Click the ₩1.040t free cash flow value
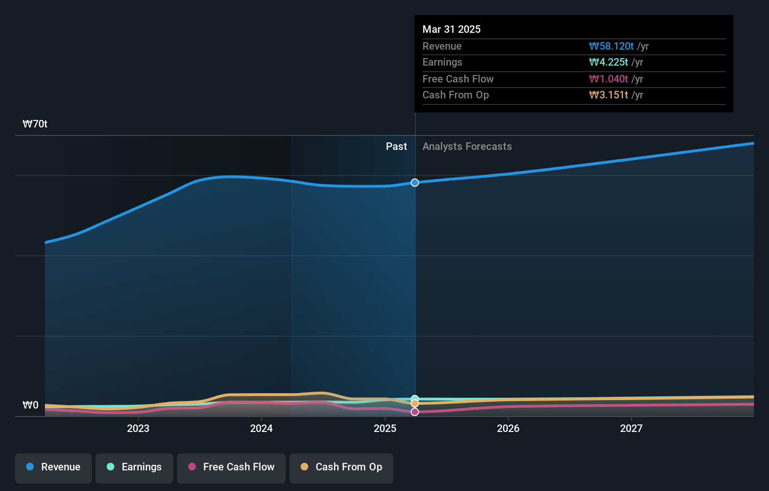 [x=608, y=79]
